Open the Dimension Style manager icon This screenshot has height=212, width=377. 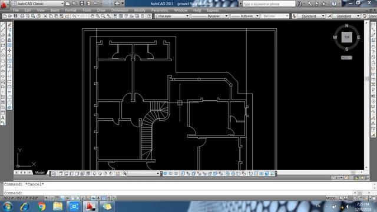coord(330,16)
